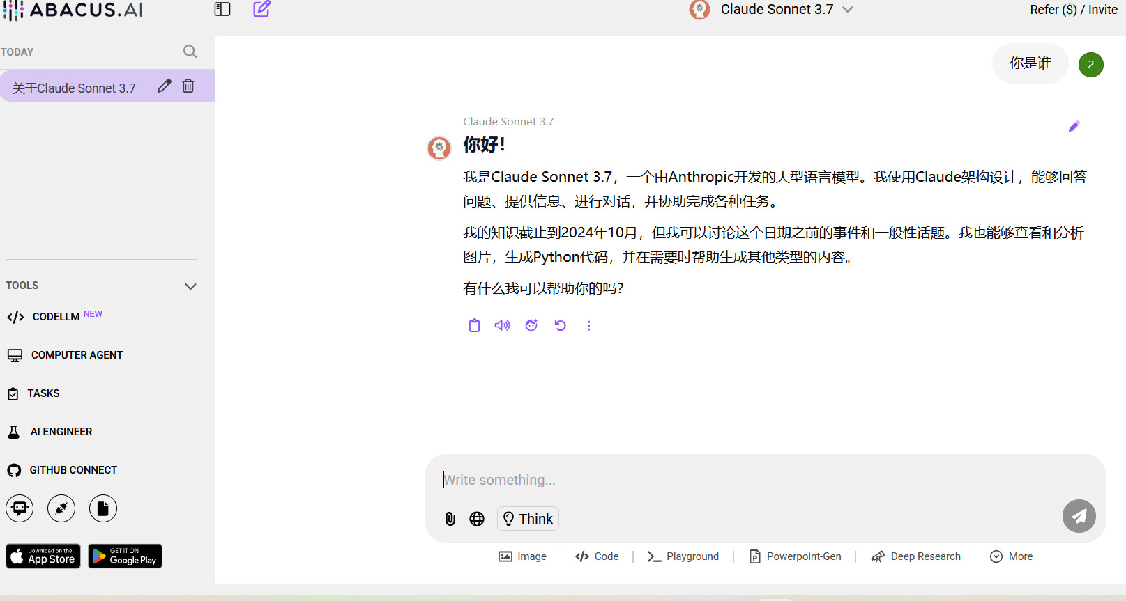Open the CODELLM tool
This screenshot has width=1126, height=601.
pyautogui.click(x=56, y=317)
